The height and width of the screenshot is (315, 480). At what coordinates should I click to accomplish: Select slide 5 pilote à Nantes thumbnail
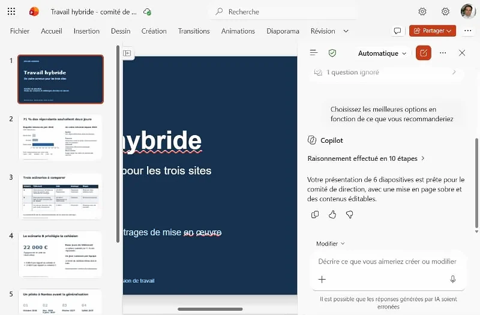(x=61, y=302)
